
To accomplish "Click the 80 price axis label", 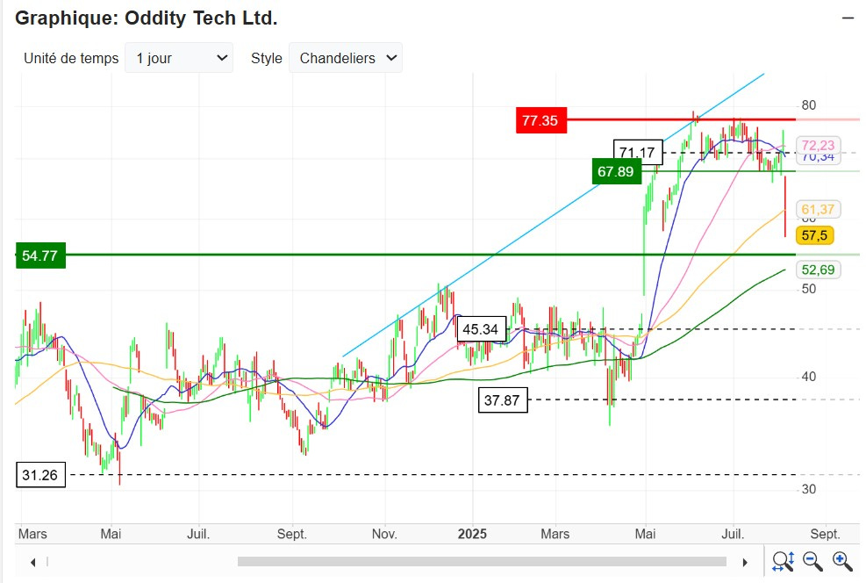I will (809, 105).
